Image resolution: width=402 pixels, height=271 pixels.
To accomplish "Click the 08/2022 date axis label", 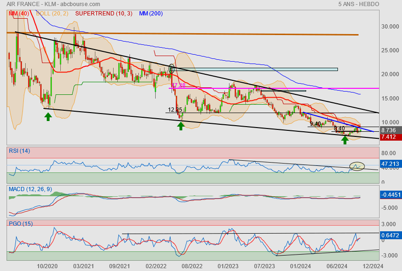I will (x=192, y=266).
